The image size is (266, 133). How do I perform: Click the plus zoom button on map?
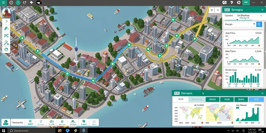pos(218,10)
